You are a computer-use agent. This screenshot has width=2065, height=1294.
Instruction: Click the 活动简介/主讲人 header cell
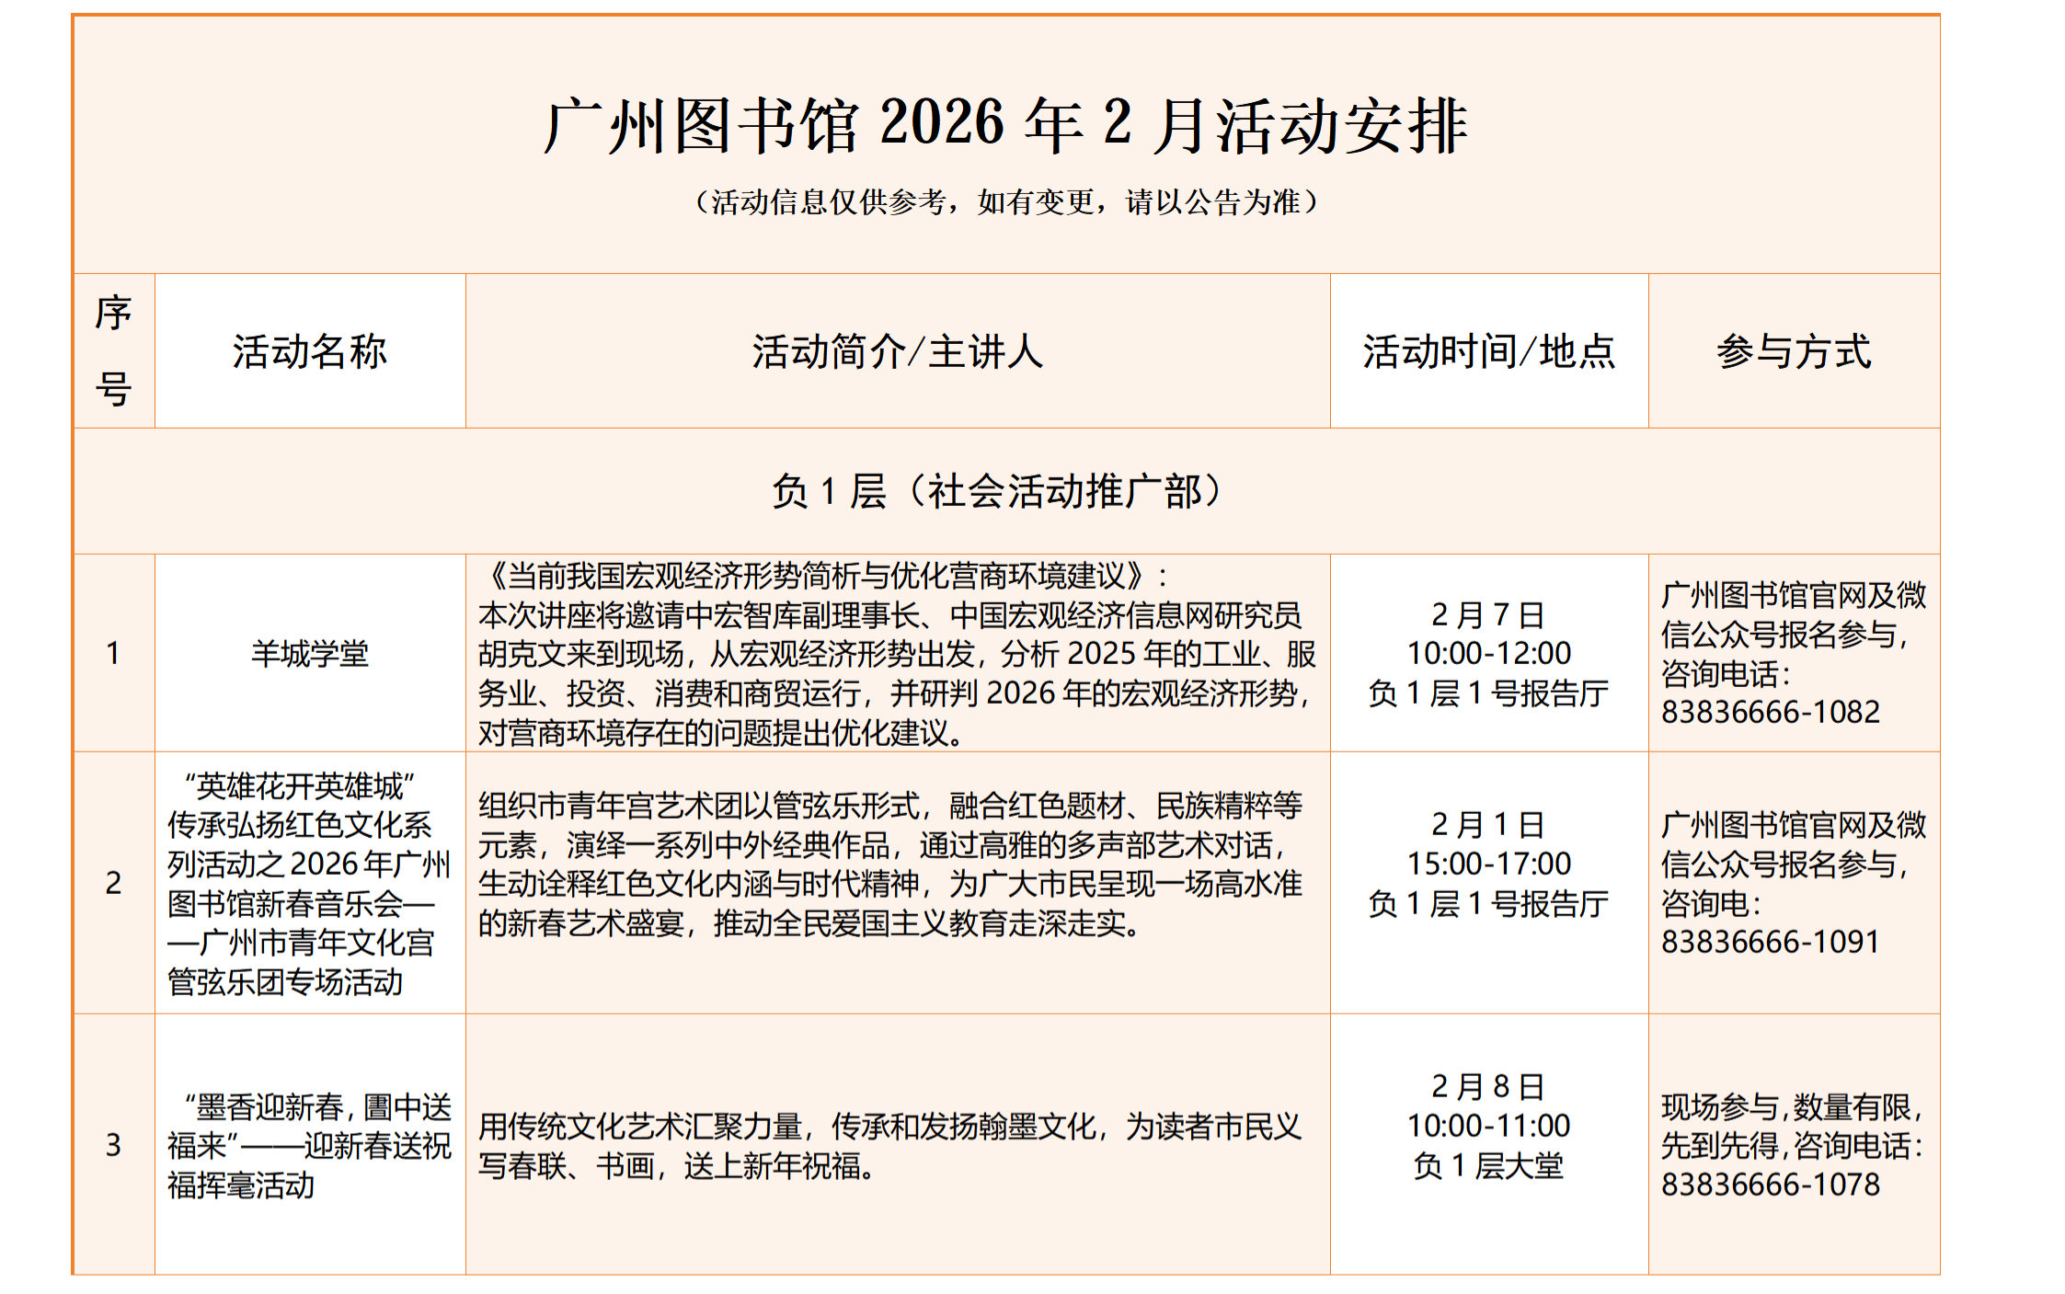[897, 351]
